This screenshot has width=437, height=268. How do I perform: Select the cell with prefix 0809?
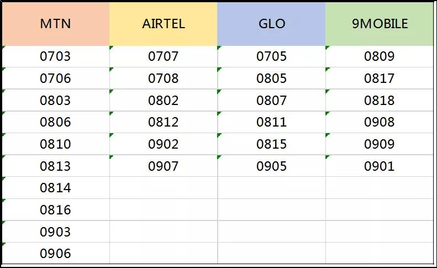pos(380,56)
